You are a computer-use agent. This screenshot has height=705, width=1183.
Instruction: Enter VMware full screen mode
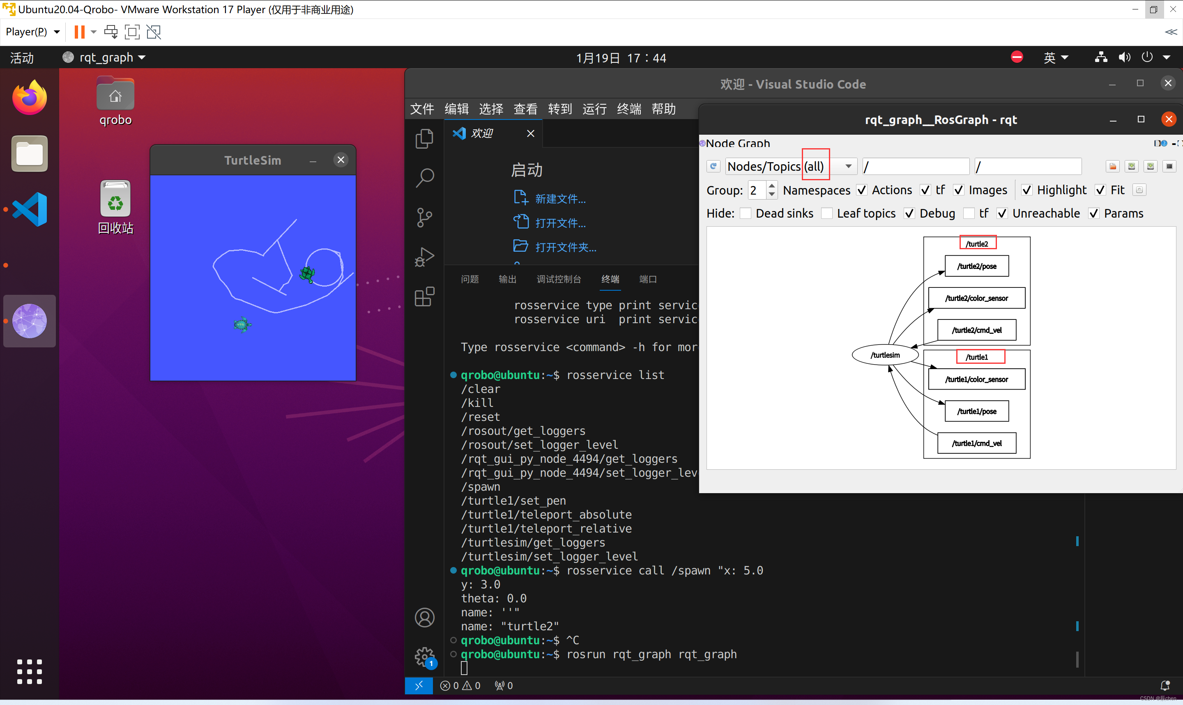[x=132, y=32]
